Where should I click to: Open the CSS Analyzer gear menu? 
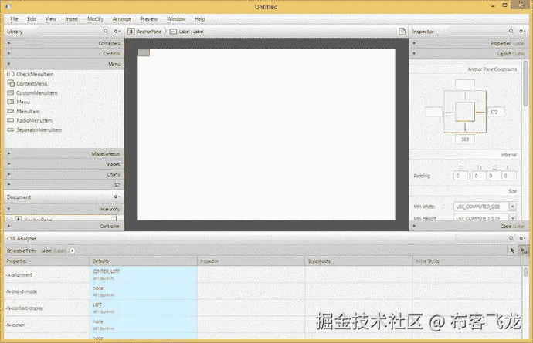pos(522,238)
